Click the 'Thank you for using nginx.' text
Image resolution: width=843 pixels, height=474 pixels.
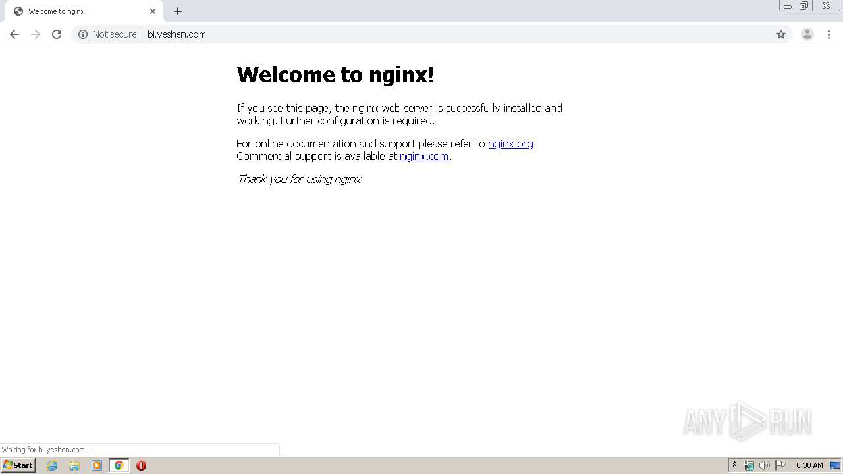[x=300, y=179]
